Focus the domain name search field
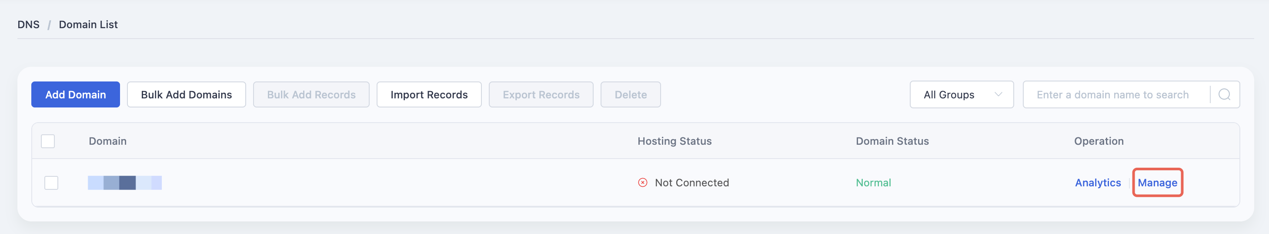Image resolution: width=1269 pixels, height=234 pixels. [1116, 94]
